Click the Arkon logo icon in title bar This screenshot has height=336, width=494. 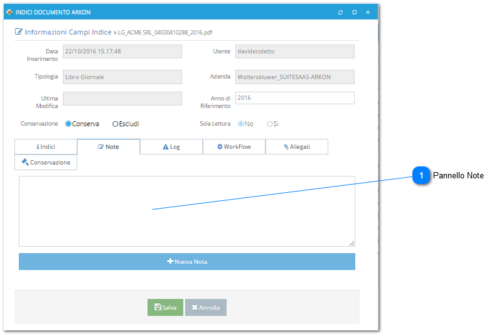pos(9,13)
